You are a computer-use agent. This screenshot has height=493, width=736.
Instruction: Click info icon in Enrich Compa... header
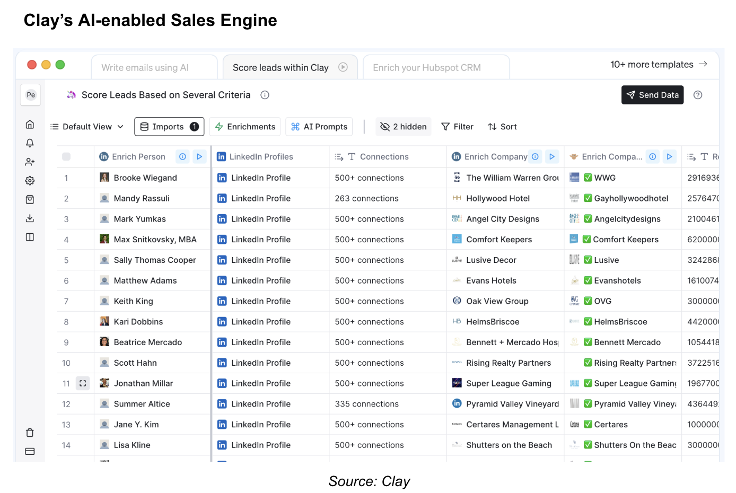[x=653, y=156]
